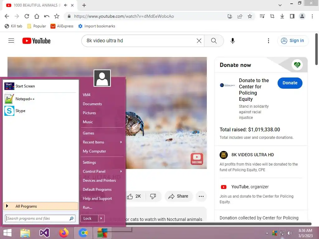
Task: Click the user account picture in start menu
Action: tap(102, 78)
